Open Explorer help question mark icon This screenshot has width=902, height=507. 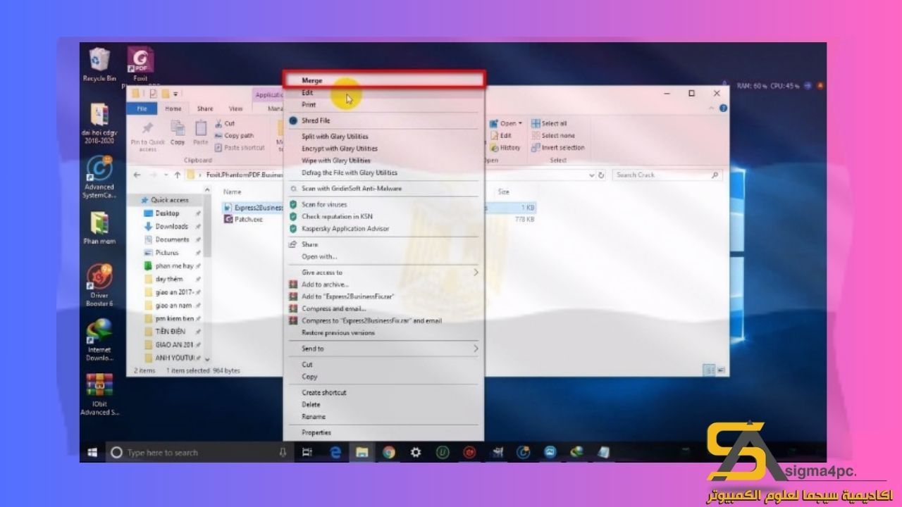[723, 108]
